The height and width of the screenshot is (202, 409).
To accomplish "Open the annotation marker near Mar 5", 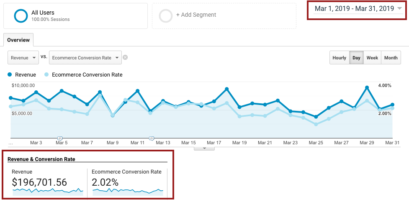I will click(x=60, y=138).
